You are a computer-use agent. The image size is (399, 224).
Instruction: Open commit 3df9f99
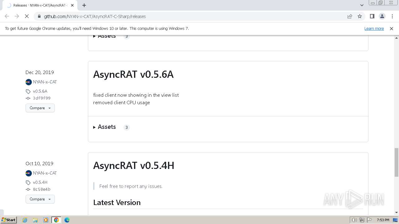click(x=42, y=98)
